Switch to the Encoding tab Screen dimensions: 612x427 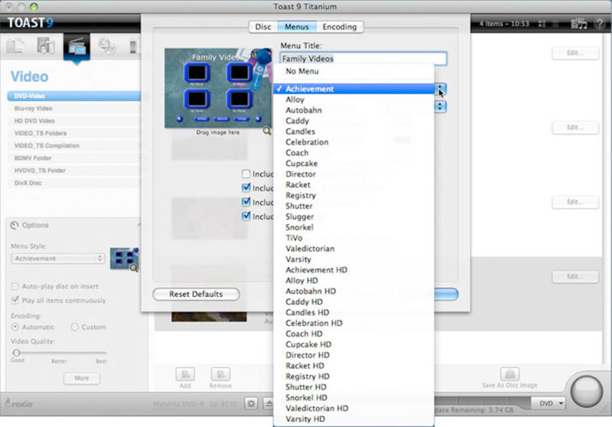[339, 27]
